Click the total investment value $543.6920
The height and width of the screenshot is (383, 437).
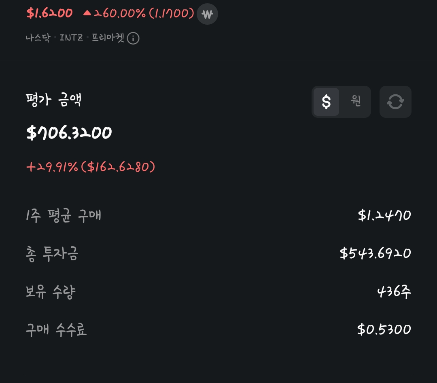(x=375, y=253)
